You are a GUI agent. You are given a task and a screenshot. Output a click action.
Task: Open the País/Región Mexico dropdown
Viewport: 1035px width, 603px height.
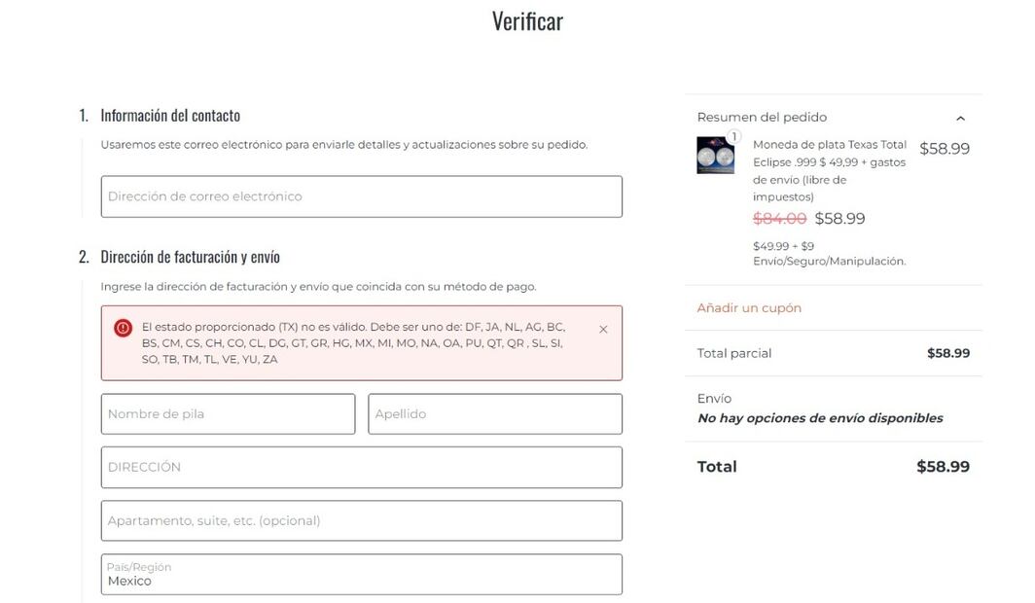point(362,575)
